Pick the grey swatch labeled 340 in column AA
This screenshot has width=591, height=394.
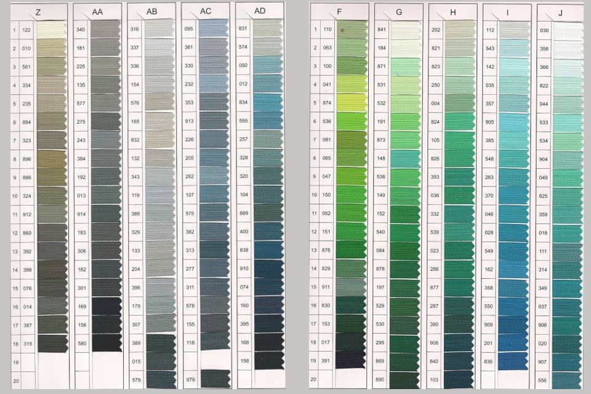pos(107,29)
